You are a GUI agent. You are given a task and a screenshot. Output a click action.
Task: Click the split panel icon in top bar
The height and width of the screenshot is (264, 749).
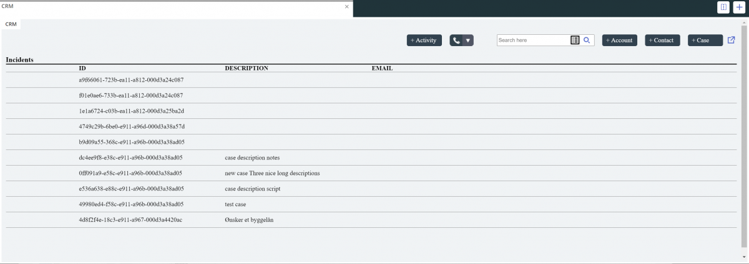click(723, 7)
